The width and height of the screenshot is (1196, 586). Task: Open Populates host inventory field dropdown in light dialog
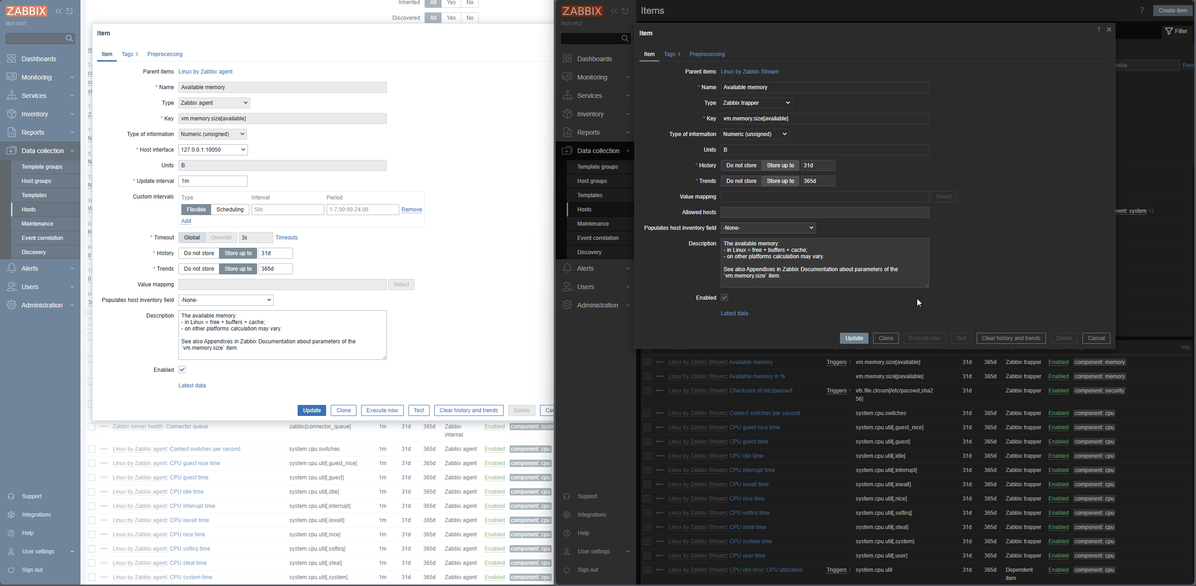(226, 301)
